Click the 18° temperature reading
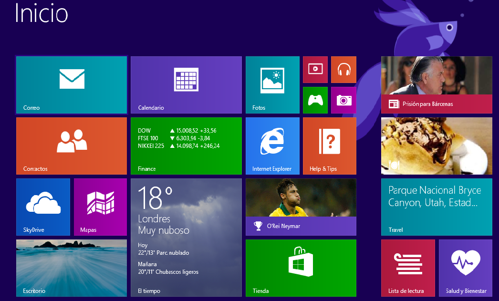Screen dimensions: 499x301 (x=156, y=197)
